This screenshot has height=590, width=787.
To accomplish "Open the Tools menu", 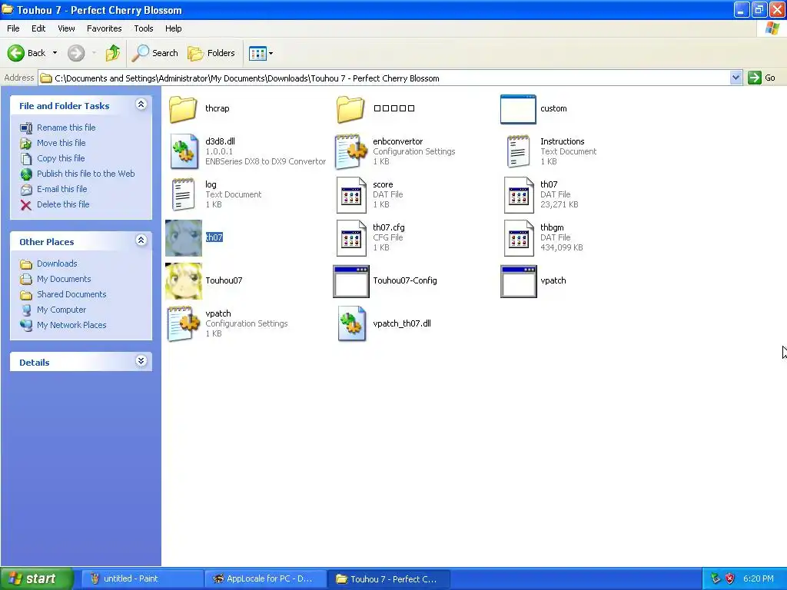I will point(143,28).
